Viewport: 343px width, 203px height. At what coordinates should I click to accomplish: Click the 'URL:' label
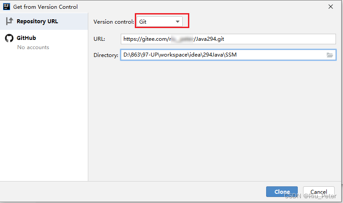click(99, 39)
